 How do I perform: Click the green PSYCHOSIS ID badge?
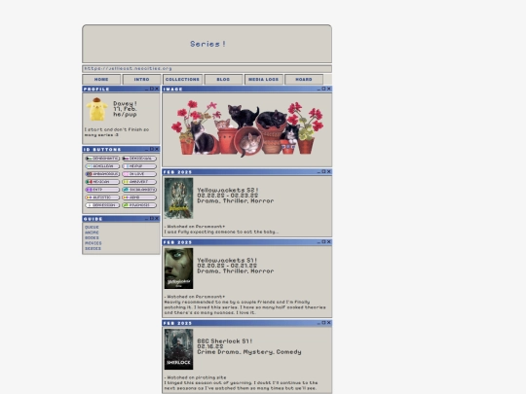[x=139, y=205]
